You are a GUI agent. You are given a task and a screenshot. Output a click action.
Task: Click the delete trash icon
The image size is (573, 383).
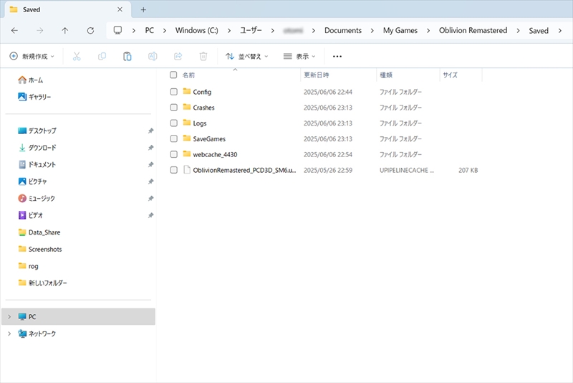tap(203, 57)
